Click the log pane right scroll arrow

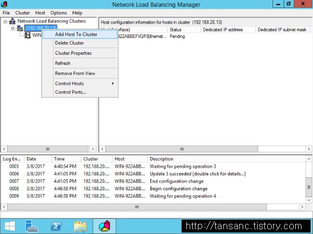[x=302, y=207]
